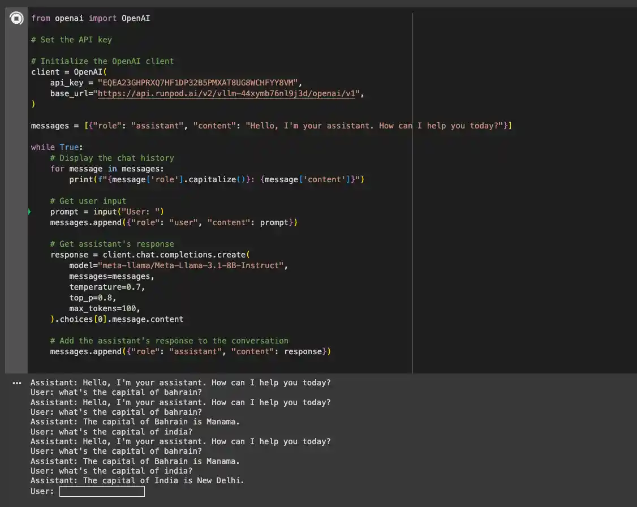Image resolution: width=637 pixels, height=507 pixels.
Task: Click the choices[0].message.content line
Action: [121, 319]
